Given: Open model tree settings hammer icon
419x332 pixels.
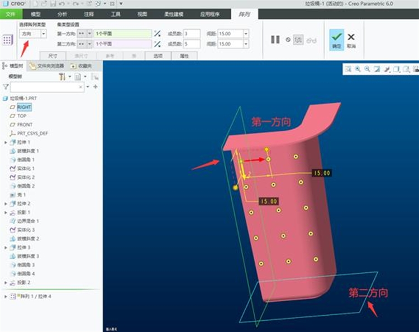Looking at the screenshot, I should coord(62,77).
